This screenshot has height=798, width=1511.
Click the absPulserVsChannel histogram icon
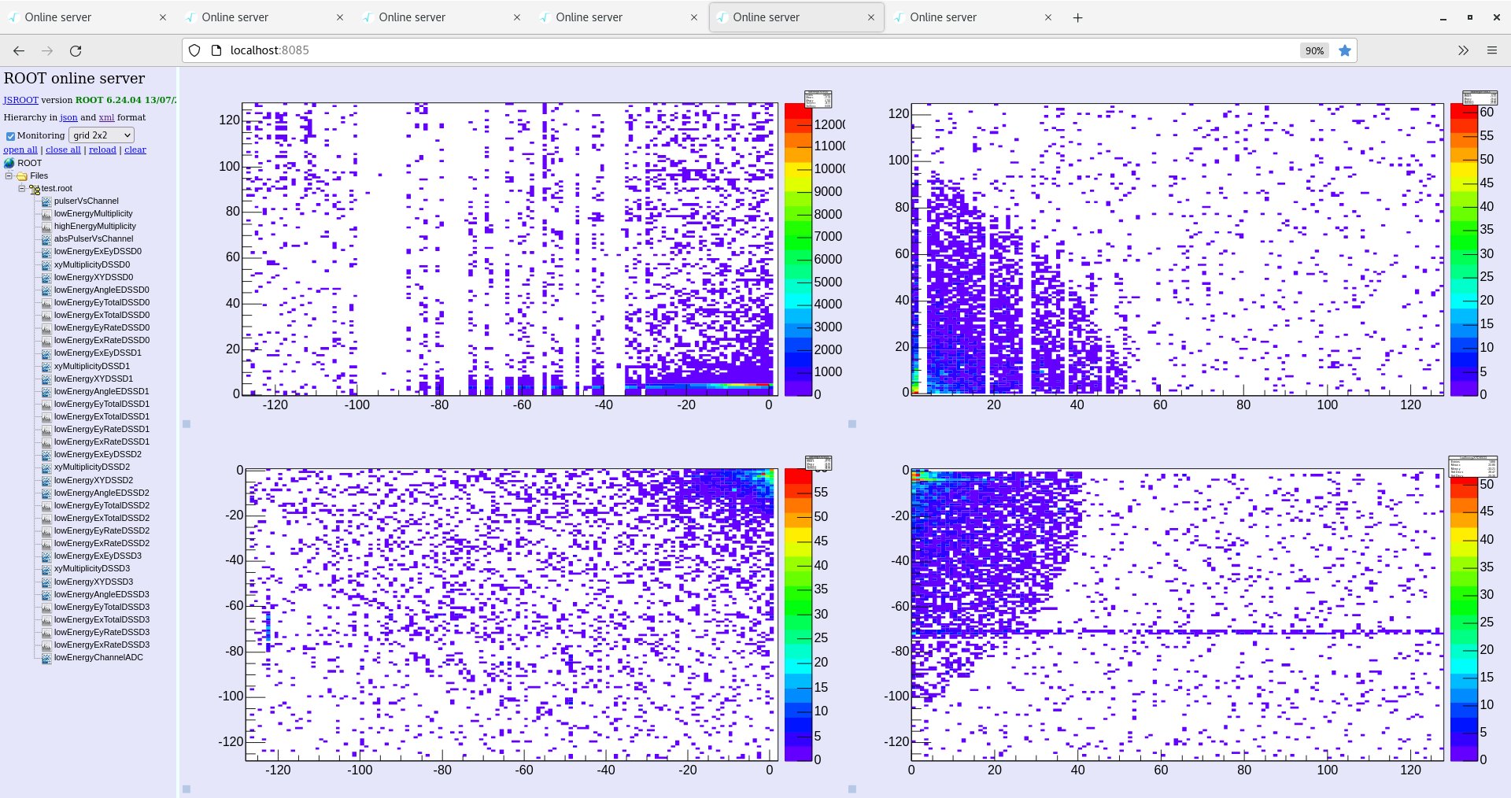coord(46,238)
